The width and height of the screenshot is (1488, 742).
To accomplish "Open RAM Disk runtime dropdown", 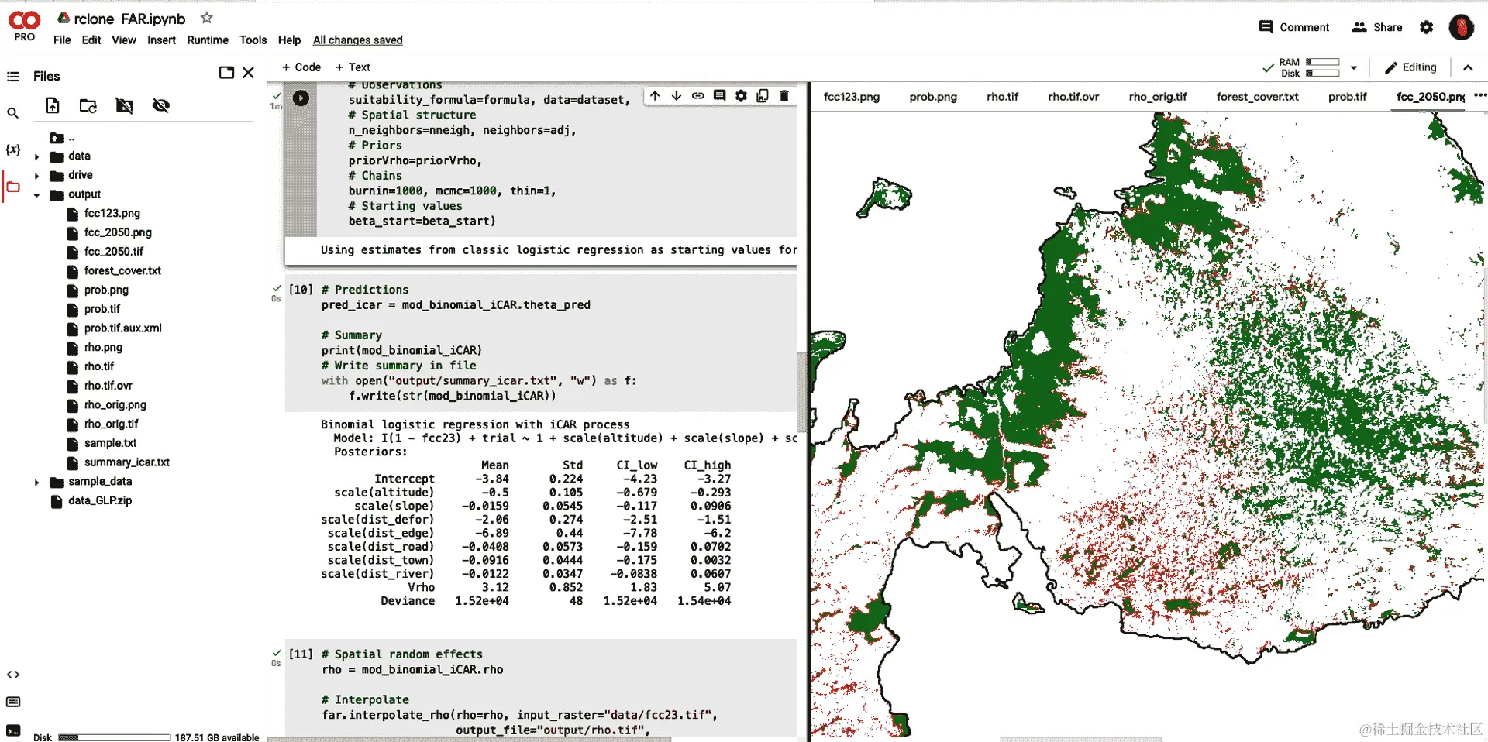I will point(1354,67).
